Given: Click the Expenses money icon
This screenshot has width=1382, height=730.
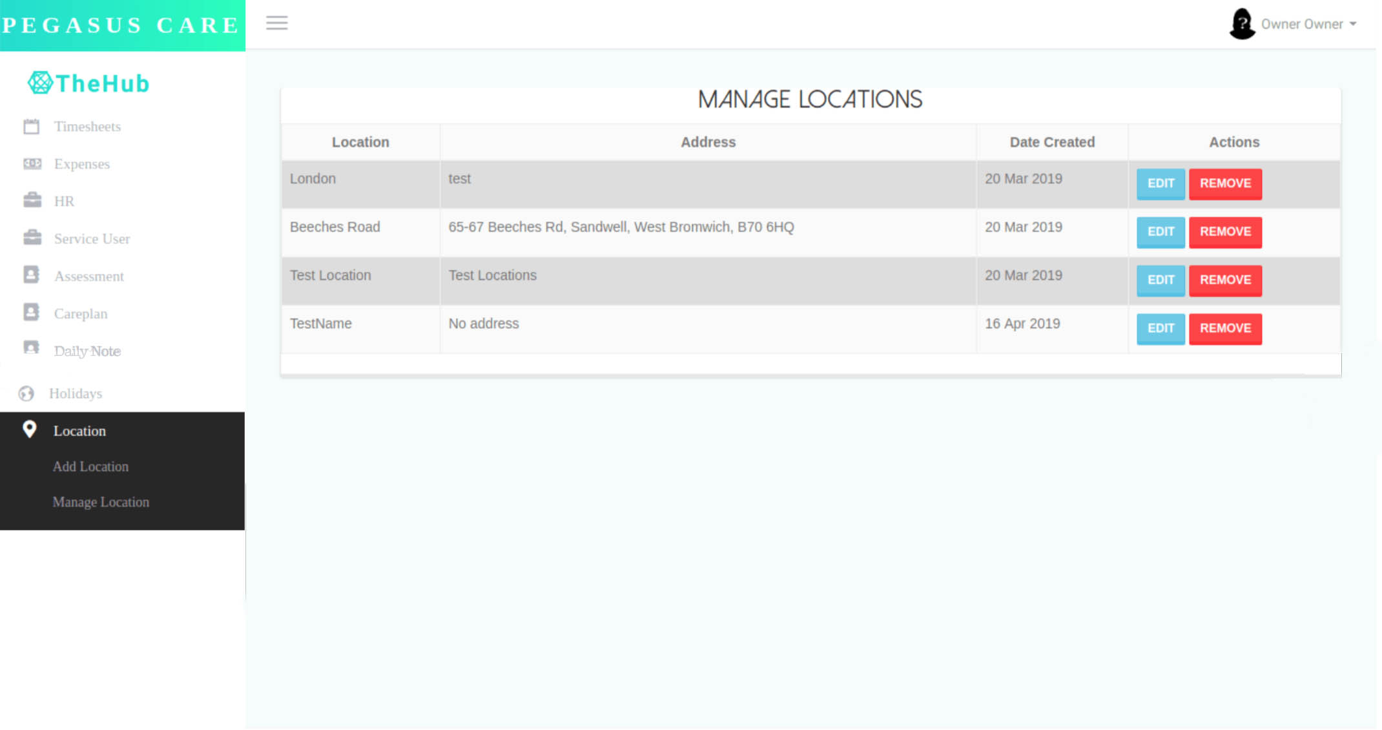Looking at the screenshot, I should pyautogui.click(x=32, y=163).
